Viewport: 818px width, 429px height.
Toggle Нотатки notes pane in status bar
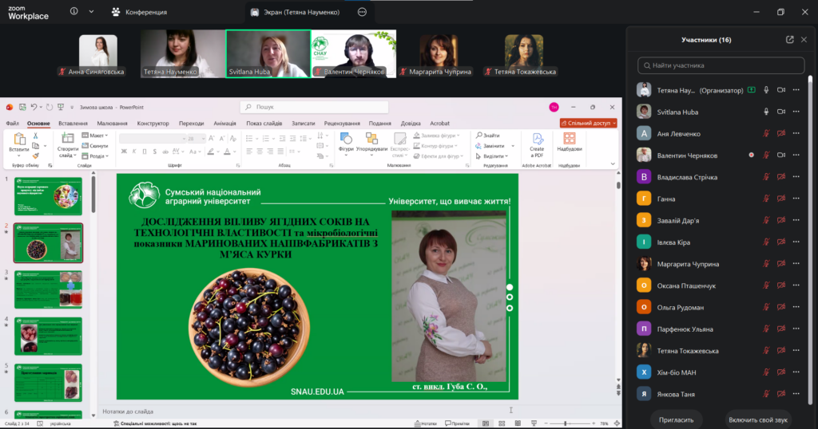pos(426,423)
